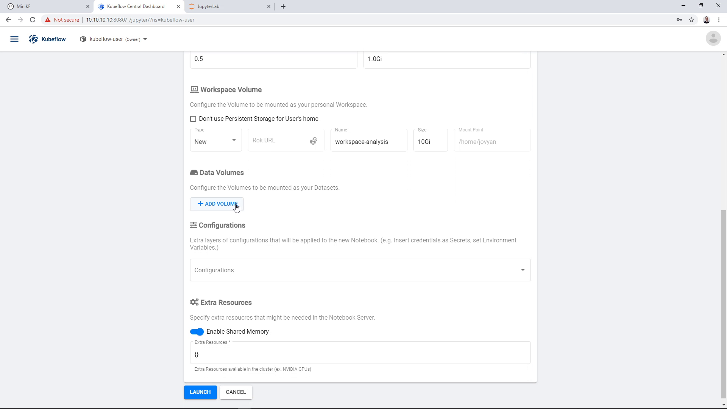Expand the Configurations dropdown
727x409 pixels.
coord(360,270)
